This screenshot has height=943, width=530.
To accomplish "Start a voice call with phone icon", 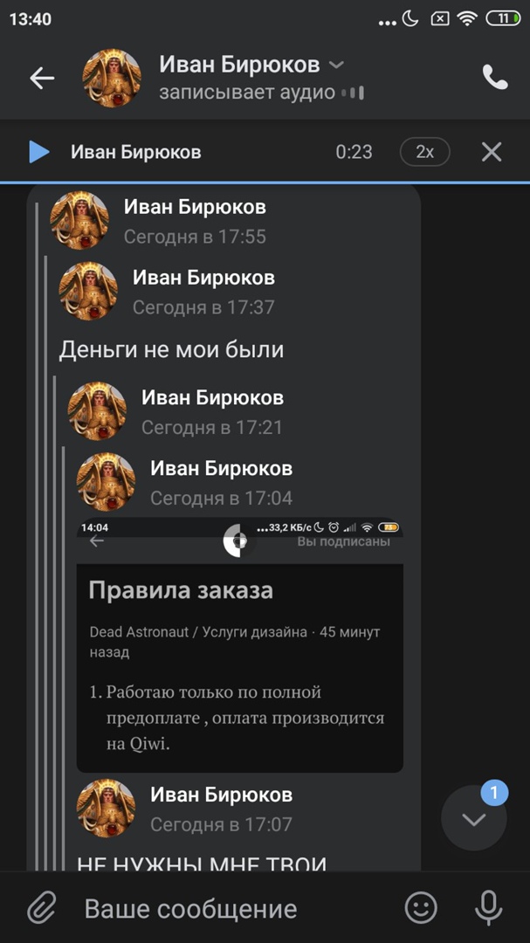I will coord(495,78).
